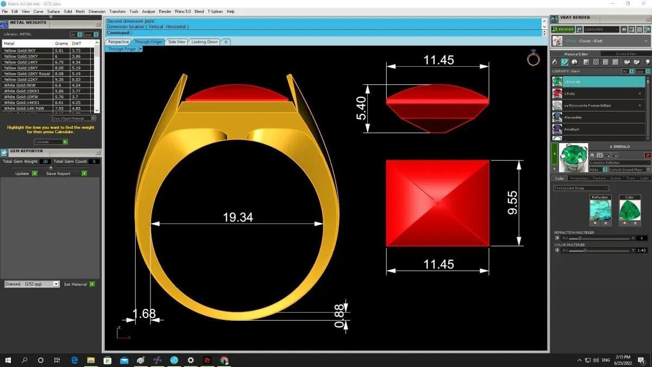Select the light bulb icon in Material Editor
Viewport: 652px width, 367px height.
click(x=647, y=62)
